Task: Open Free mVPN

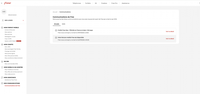Action: click(8, 39)
